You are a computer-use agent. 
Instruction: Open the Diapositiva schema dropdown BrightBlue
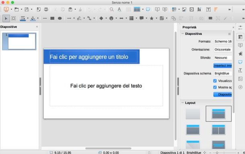[223, 73]
